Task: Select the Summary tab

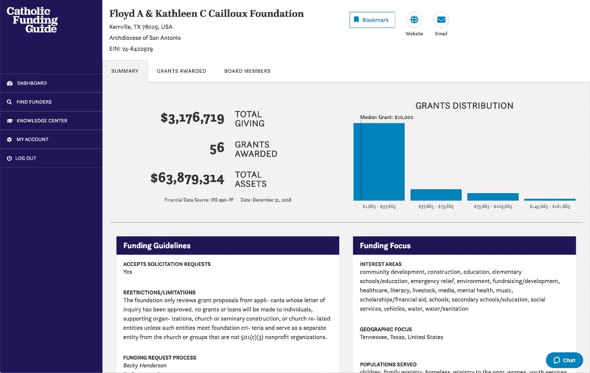Action: pyautogui.click(x=125, y=71)
